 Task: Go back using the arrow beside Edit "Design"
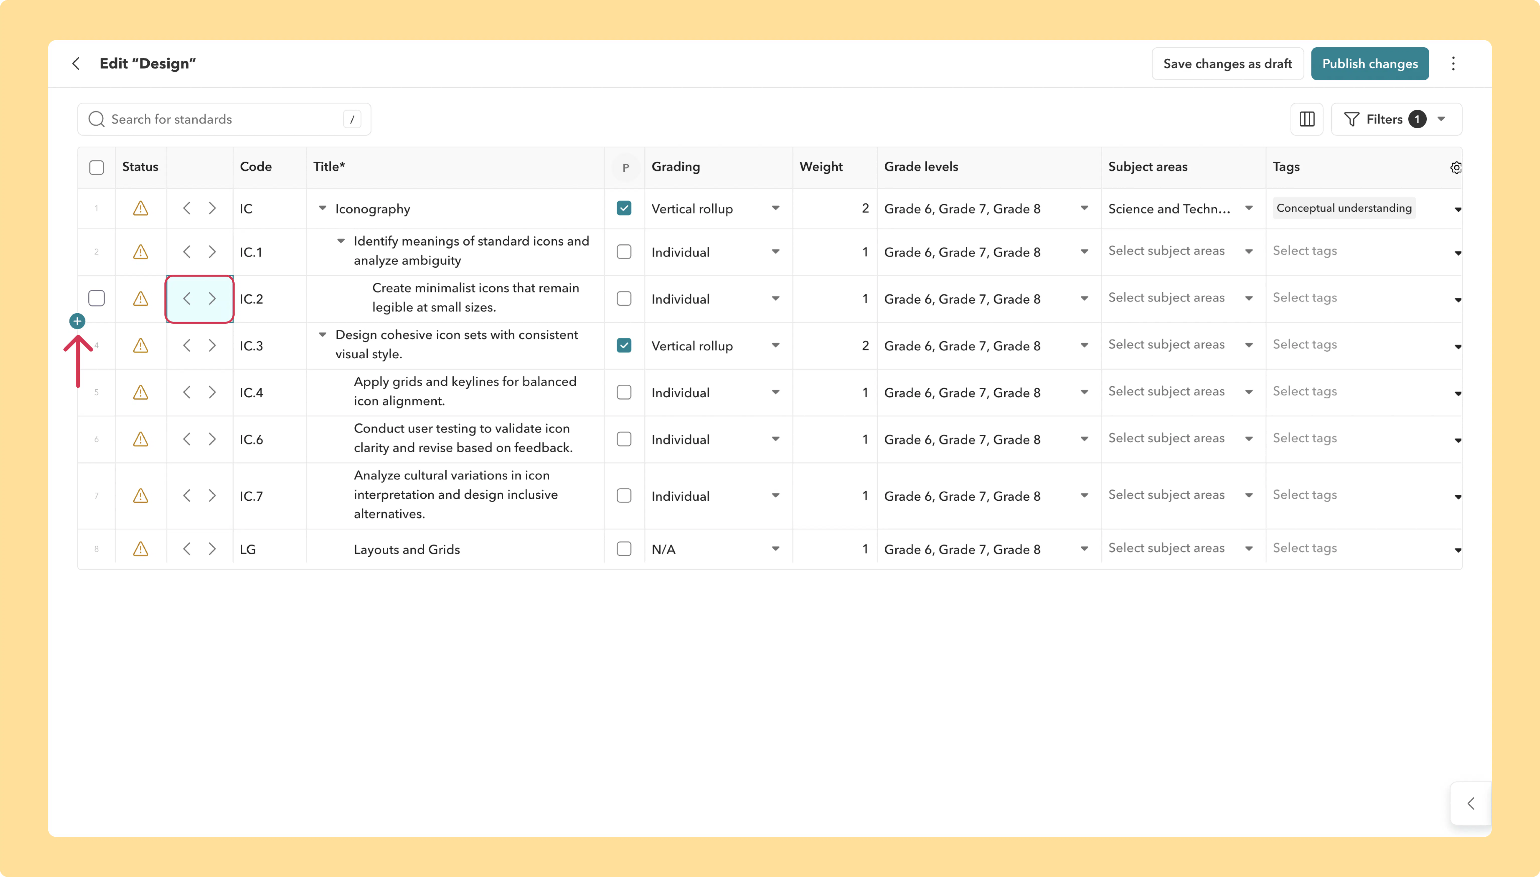click(76, 63)
